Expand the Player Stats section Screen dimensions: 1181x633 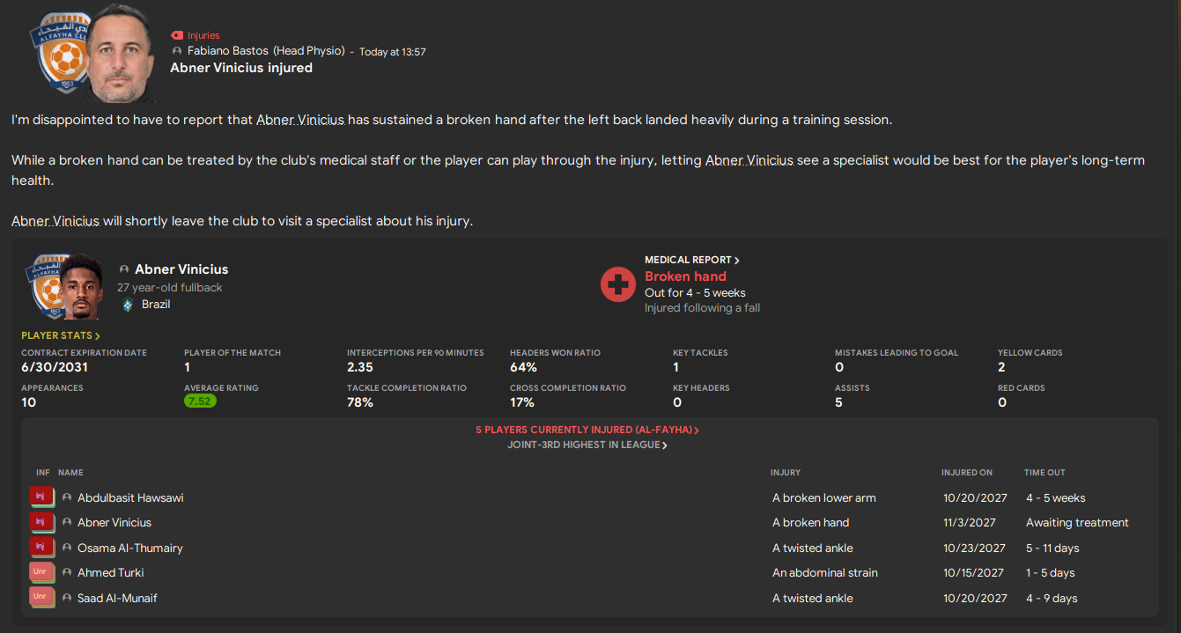click(61, 335)
